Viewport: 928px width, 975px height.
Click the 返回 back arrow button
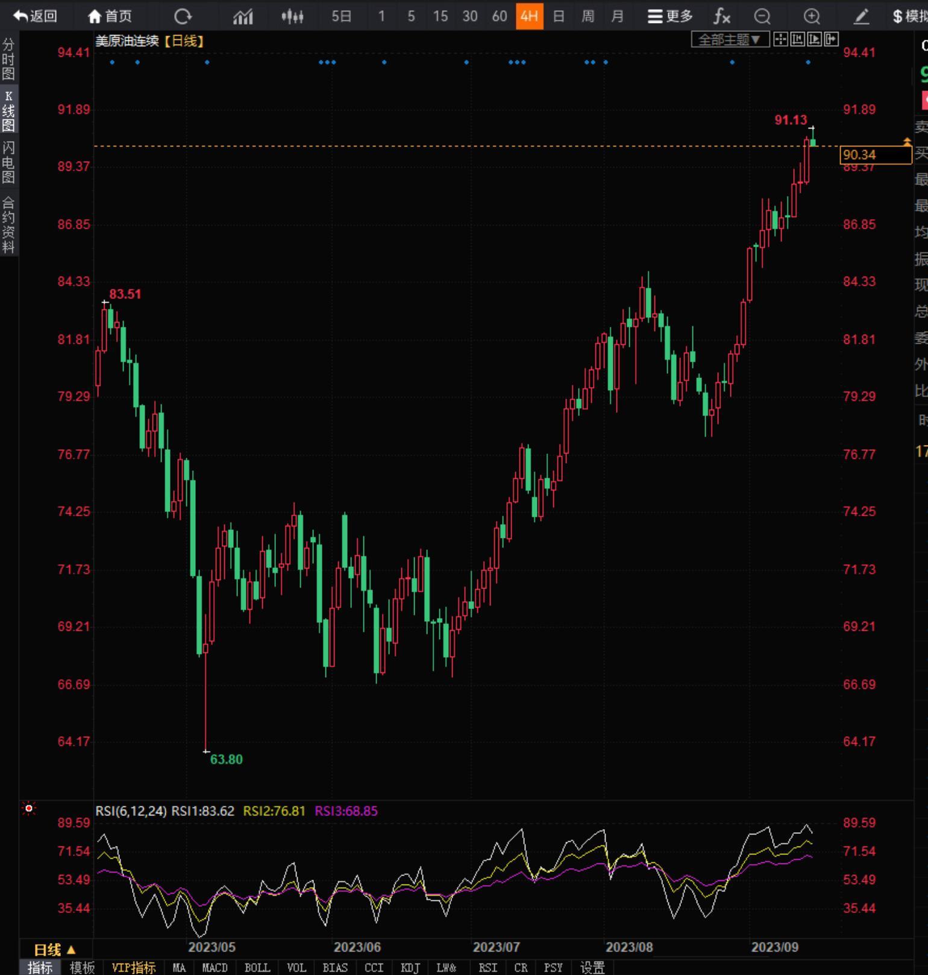click(x=35, y=16)
